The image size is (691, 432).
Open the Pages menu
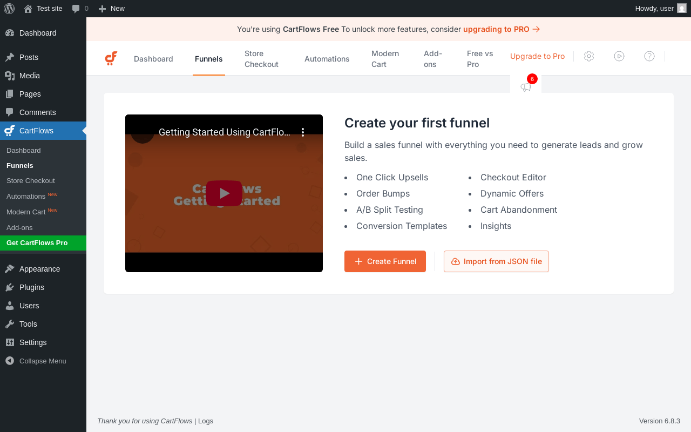coord(43,94)
